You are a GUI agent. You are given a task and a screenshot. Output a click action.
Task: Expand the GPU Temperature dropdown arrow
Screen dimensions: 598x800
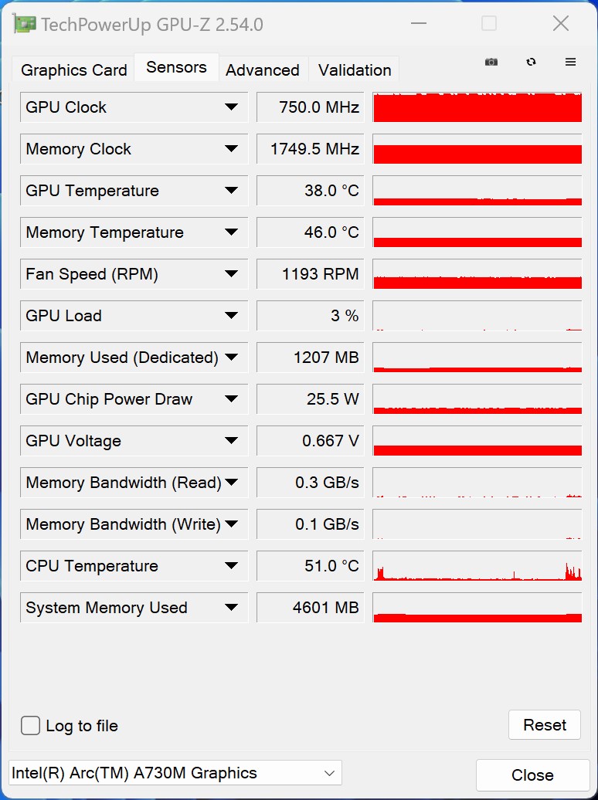(x=231, y=191)
